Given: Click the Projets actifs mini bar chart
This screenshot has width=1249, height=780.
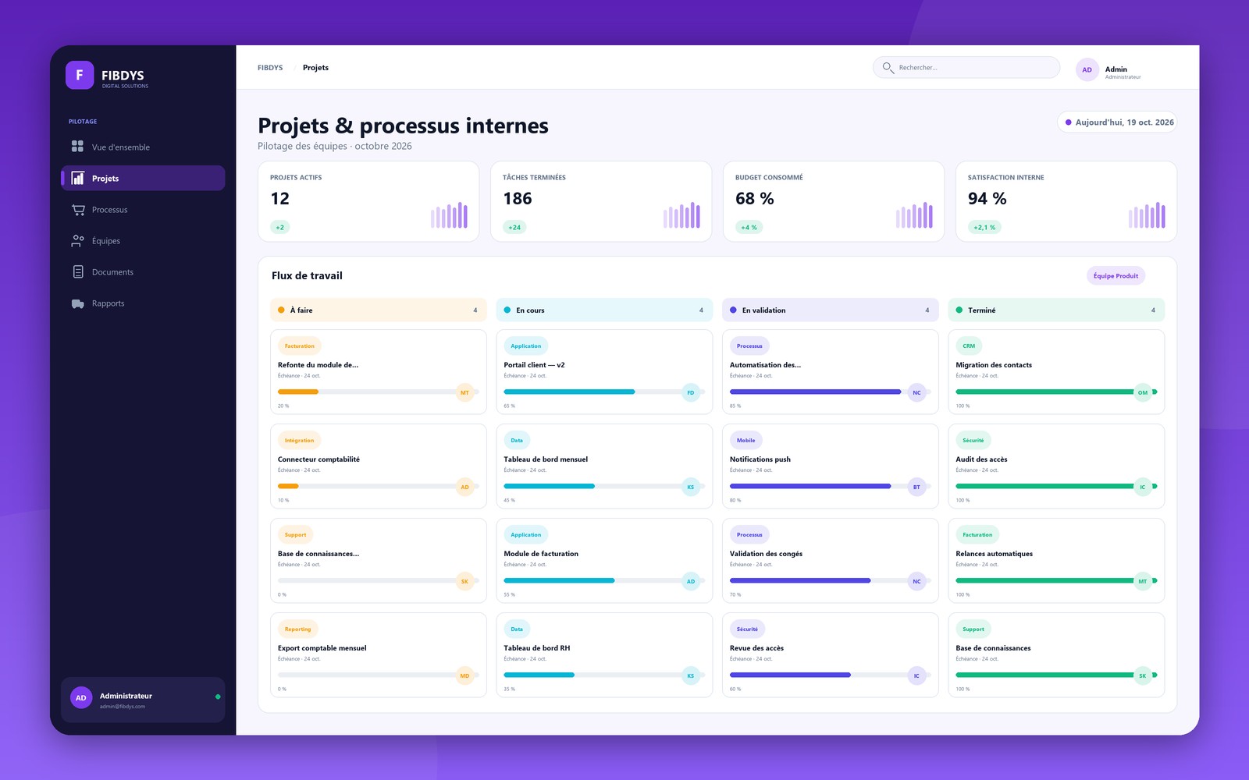Looking at the screenshot, I should click(449, 215).
